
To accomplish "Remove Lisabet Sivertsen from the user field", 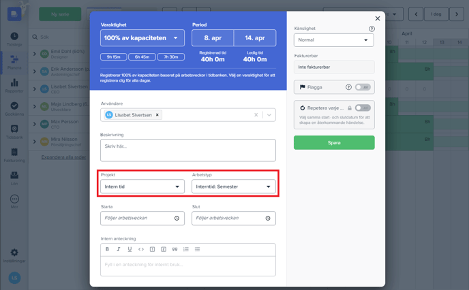I will click(x=157, y=115).
